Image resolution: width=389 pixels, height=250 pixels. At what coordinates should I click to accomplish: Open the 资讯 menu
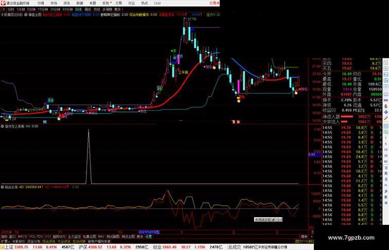(x=66, y=3)
